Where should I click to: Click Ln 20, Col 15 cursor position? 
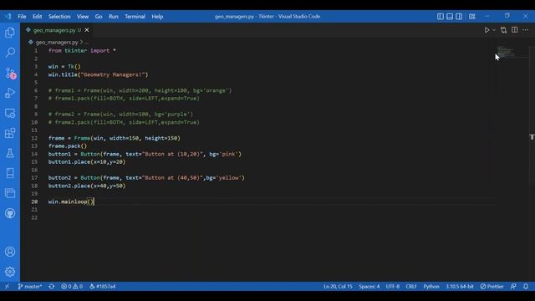coord(338,286)
